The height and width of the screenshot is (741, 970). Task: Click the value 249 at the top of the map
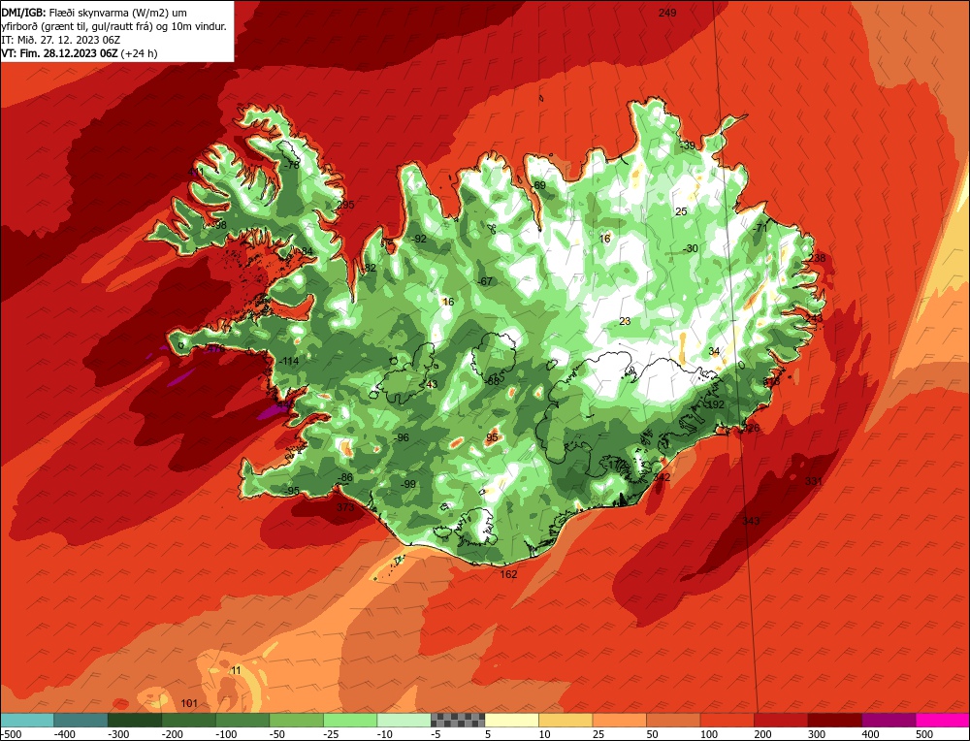(x=667, y=13)
